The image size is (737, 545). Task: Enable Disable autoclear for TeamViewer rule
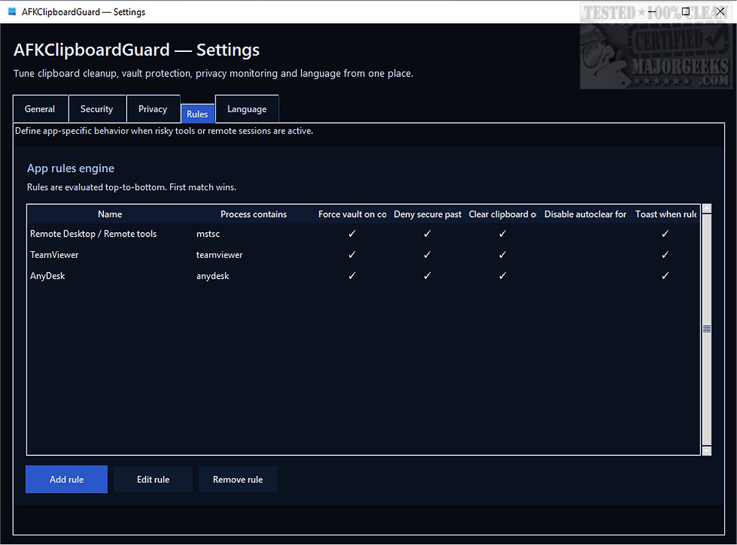coord(585,255)
